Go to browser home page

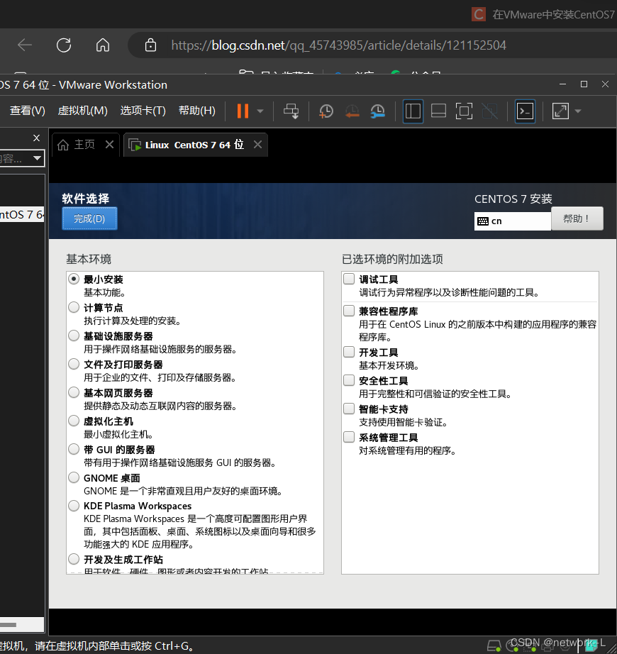(103, 45)
